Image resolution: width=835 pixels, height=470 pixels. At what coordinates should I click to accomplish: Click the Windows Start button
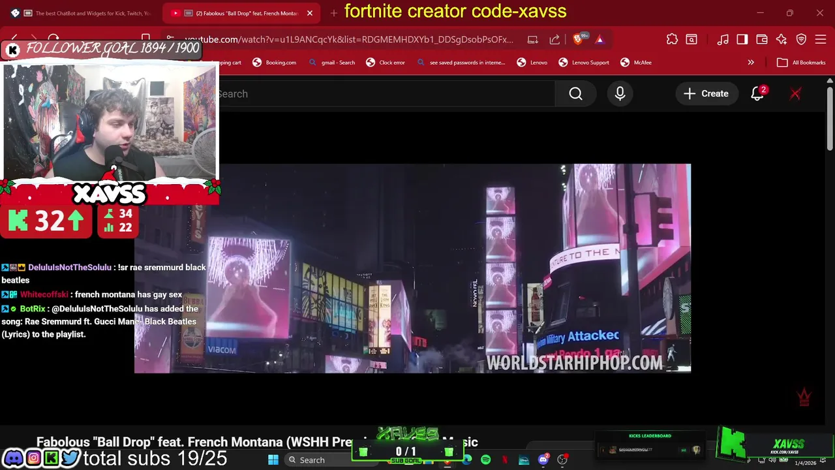tap(273, 460)
